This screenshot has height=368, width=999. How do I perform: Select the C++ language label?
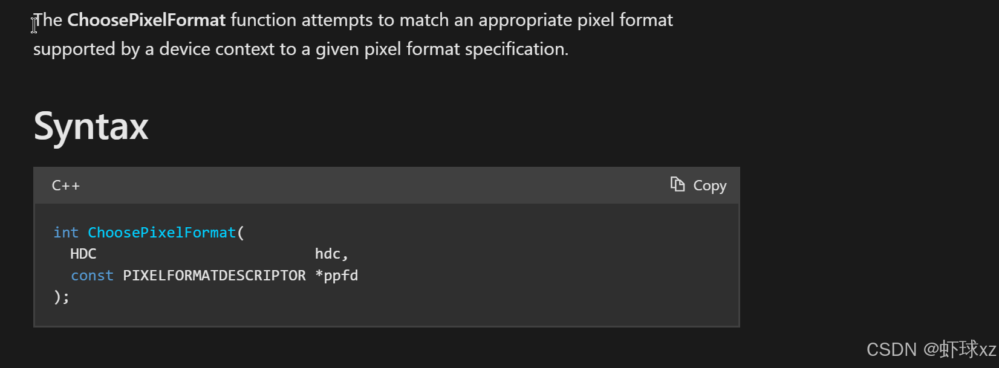click(x=66, y=186)
